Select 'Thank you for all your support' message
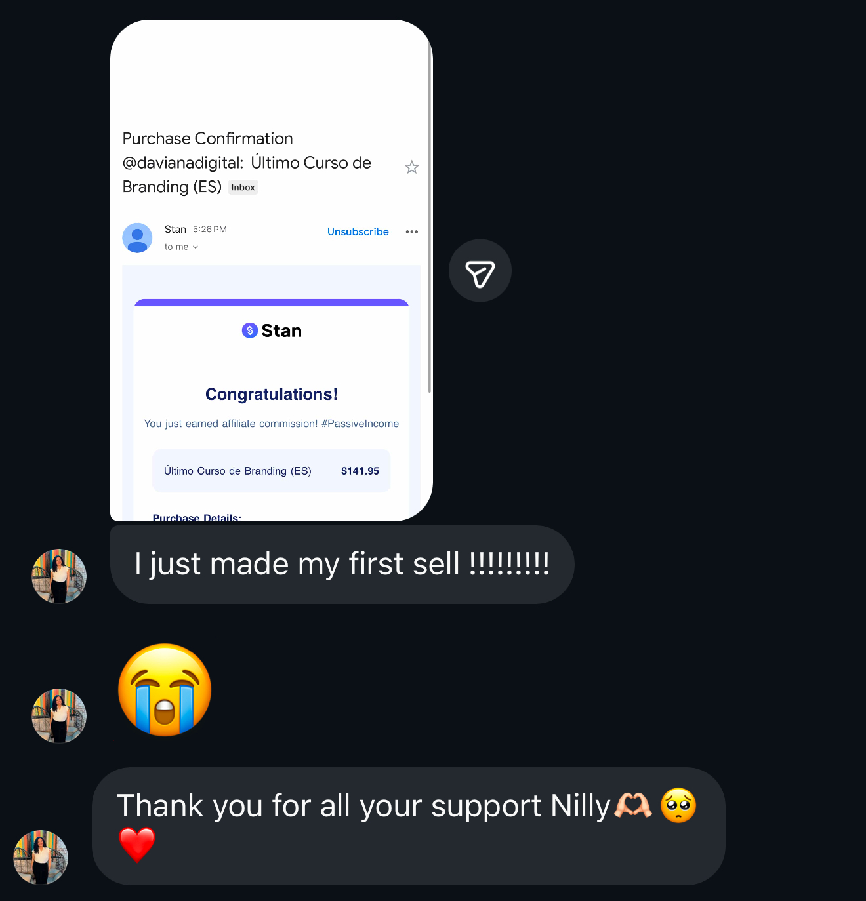This screenshot has height=901, width=866. [409, 826]
